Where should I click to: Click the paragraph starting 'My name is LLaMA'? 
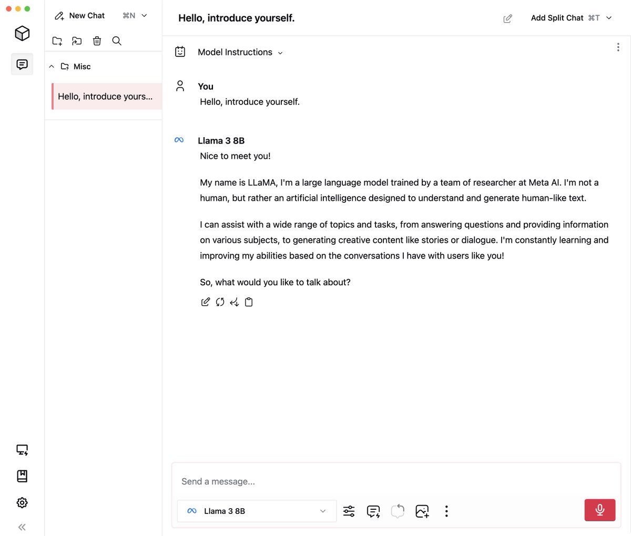(x=400, y=190)
